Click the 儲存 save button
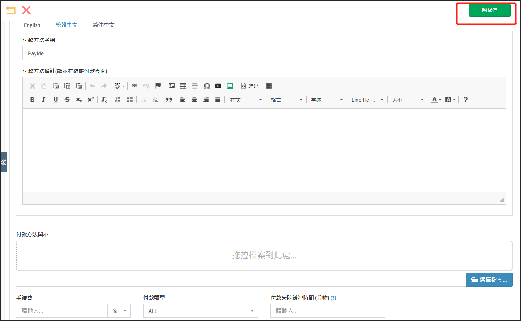Viewport: 521px width, 321px height. [x=490, y=10]
